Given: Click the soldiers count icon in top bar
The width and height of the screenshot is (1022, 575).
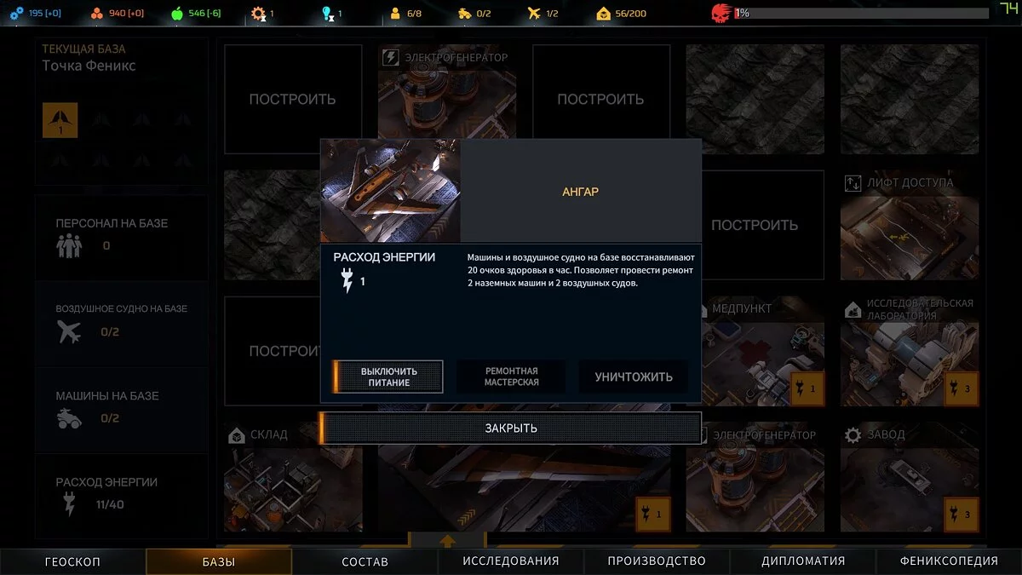Looking at the screenshot, I should click(394, 14).
